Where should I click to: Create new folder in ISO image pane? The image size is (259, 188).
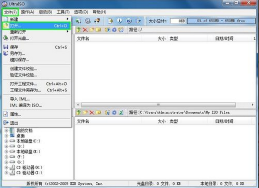coord(92,30)
